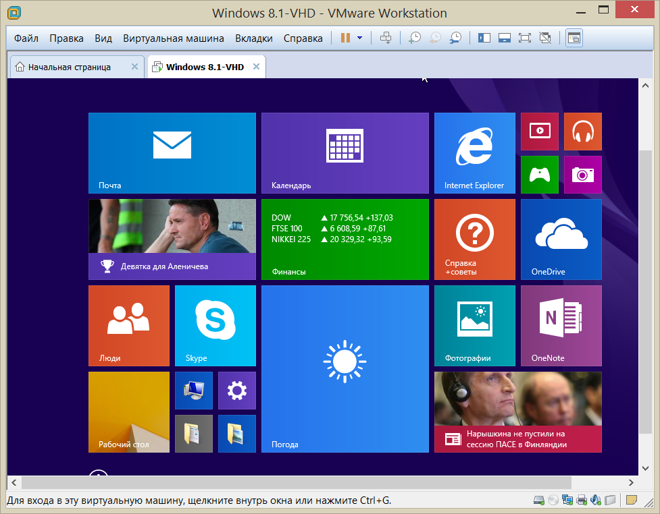Screen dimensions: 660x514
Task: Open the Camera tile
Action: point(583,175)
